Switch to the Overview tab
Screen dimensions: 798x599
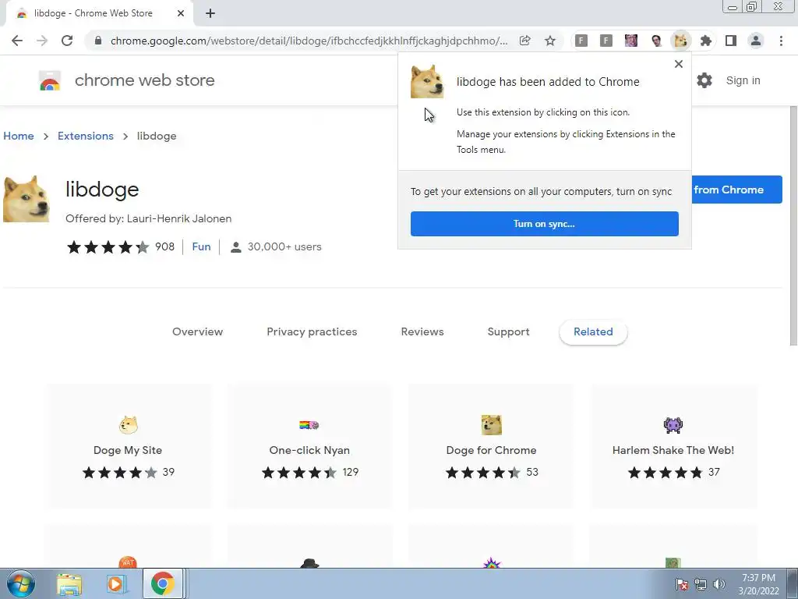click(x=197, y=331)
